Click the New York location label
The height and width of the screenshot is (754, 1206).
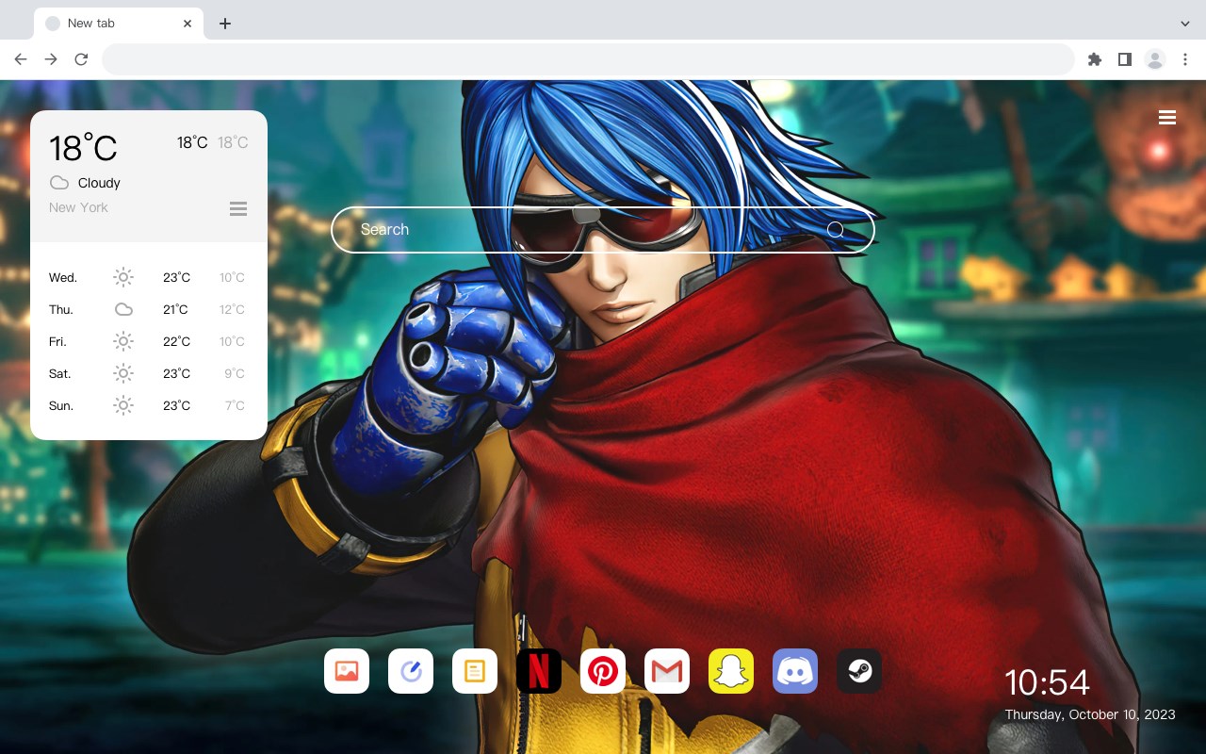(78, 207)
